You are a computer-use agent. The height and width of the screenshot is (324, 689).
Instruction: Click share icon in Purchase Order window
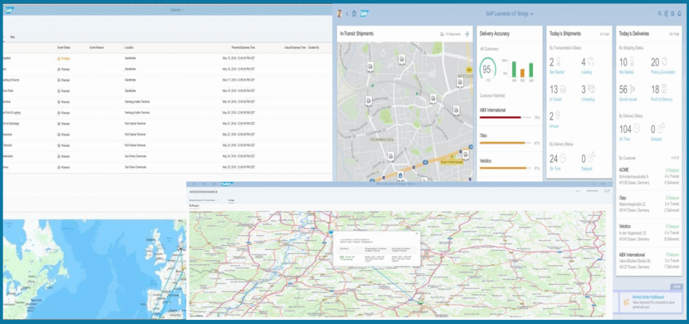pyautogui.click(x=607, y=191)
